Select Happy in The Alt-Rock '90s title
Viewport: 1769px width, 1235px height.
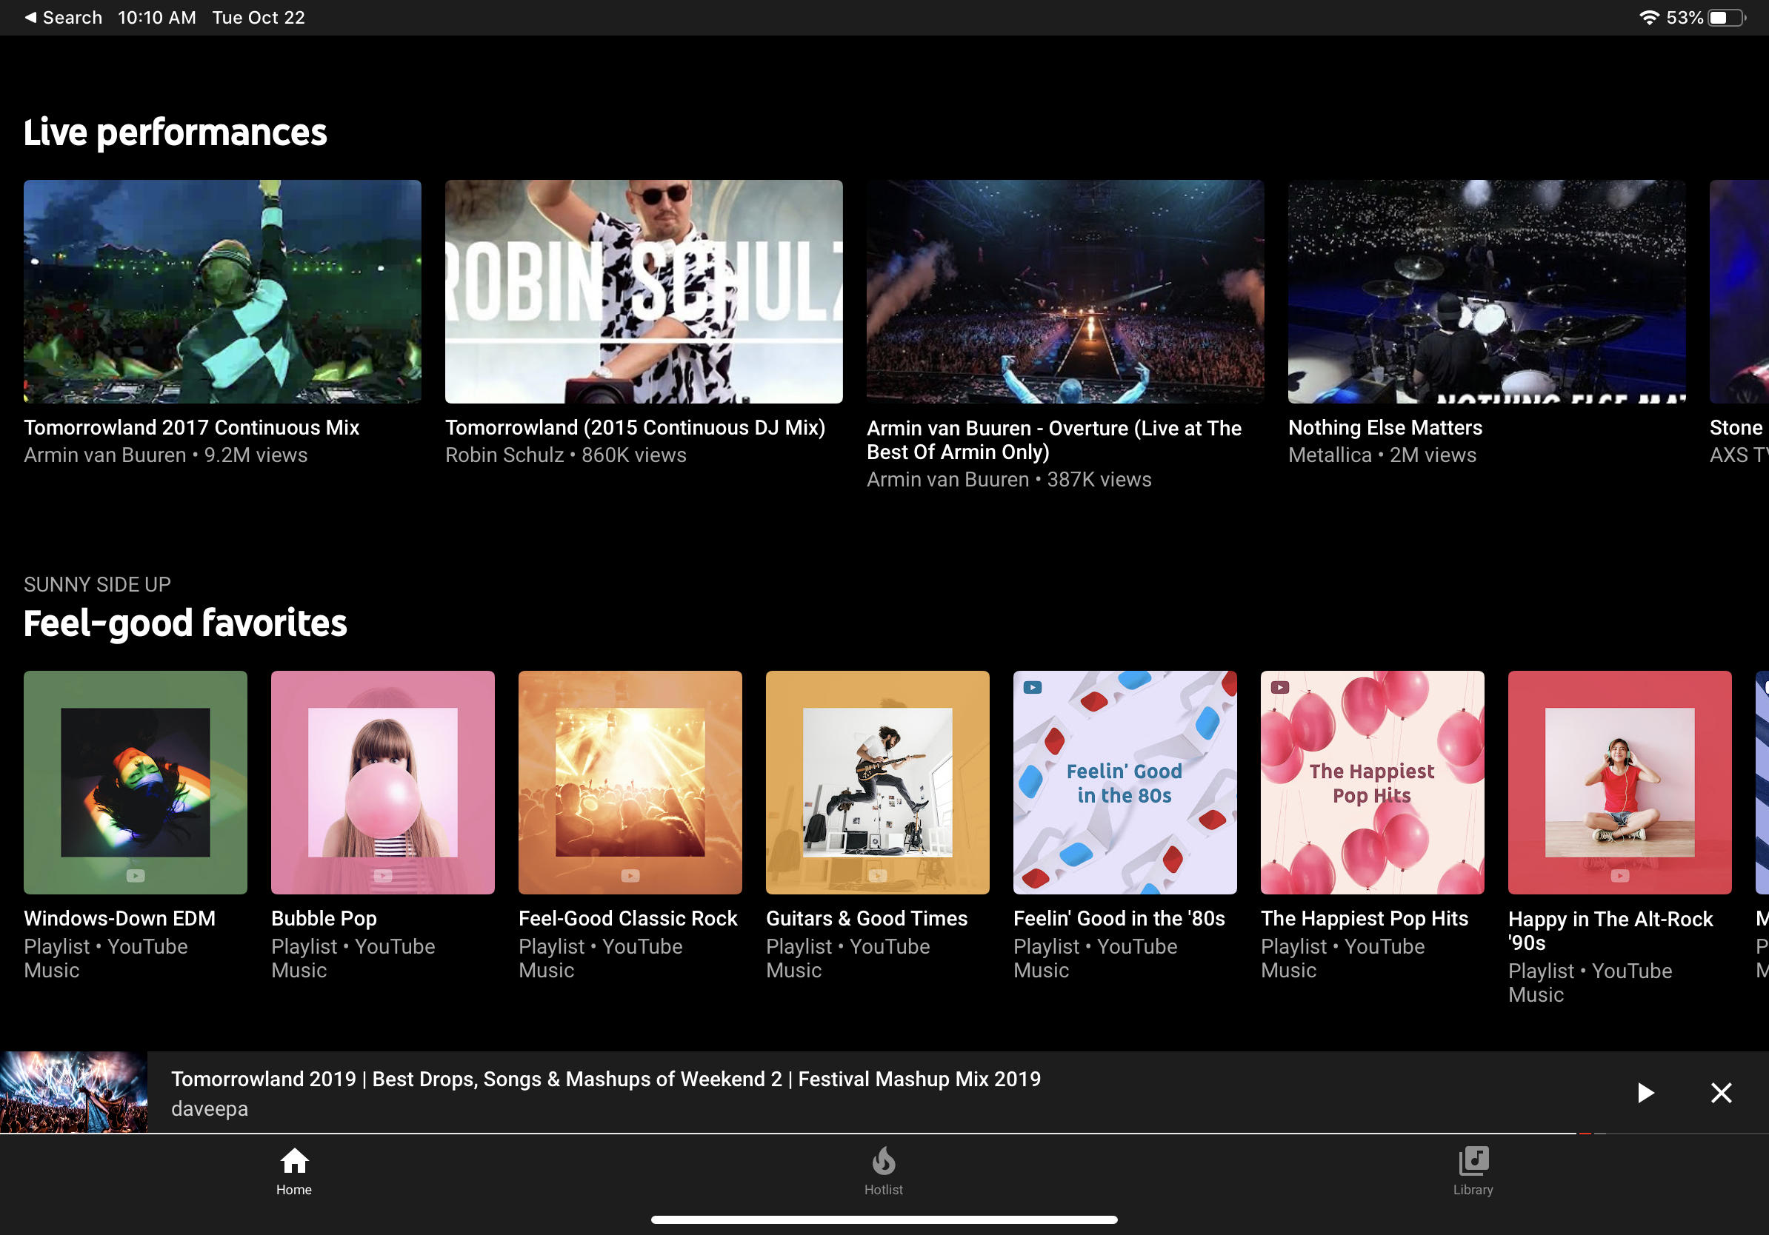[x=1610, y=931]
